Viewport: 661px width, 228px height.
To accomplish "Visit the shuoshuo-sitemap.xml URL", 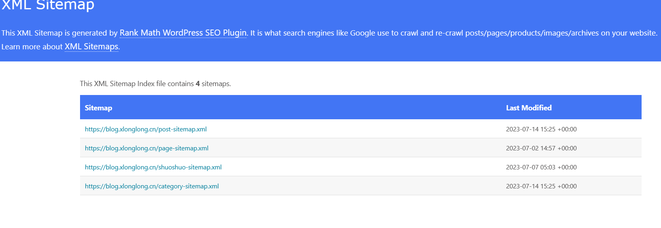I will [x=153, y=167].
